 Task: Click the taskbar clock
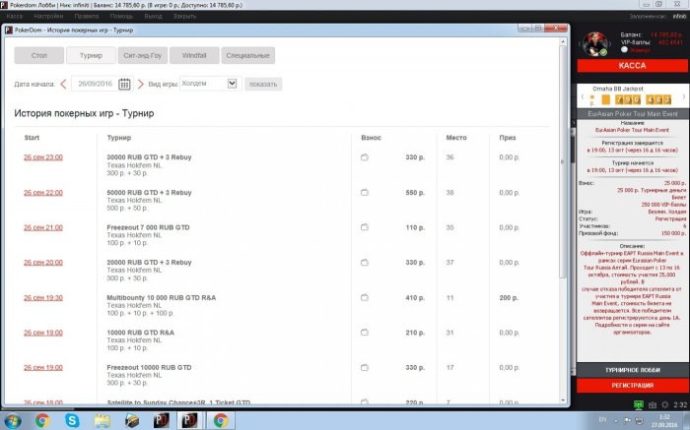click(664, 421)
